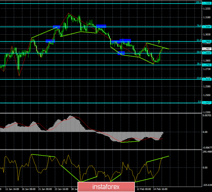Select the 1.3300 price label at 100.0 level

207,3
